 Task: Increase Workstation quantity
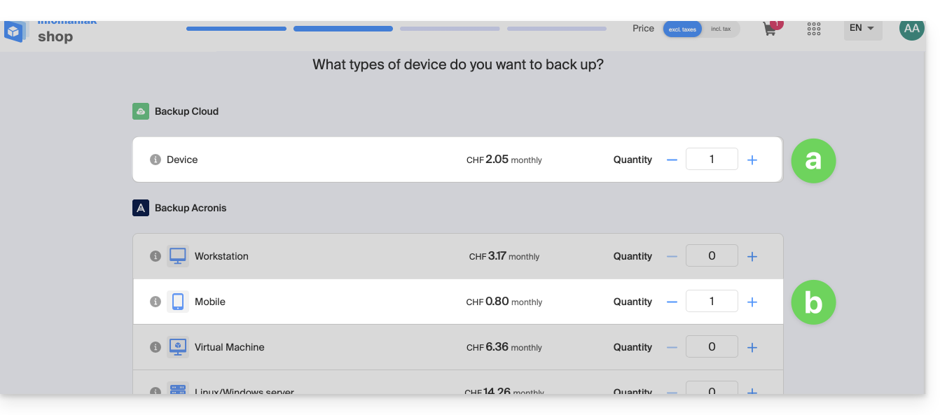tap(752, 256)
